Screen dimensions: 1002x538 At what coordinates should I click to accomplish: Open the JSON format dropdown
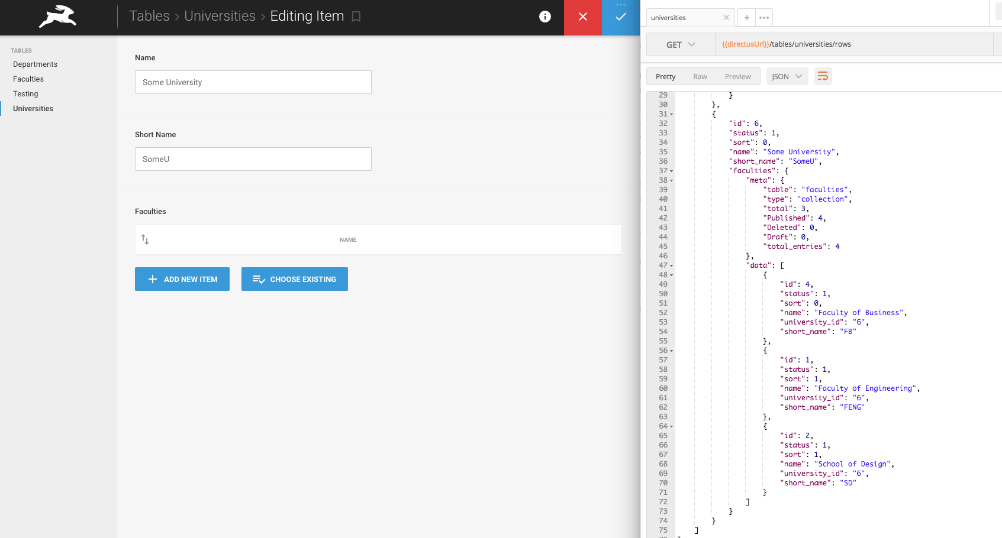[x=787, y=76]
